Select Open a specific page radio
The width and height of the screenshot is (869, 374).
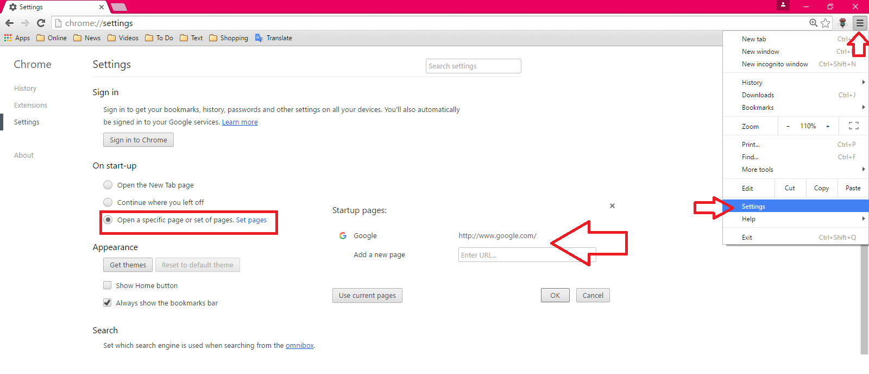click(x=108, y=220)
